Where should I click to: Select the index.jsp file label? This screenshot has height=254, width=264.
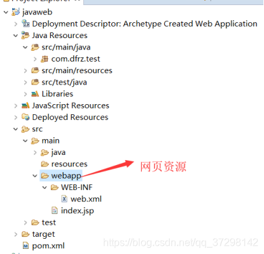click(x=78, y=211)
